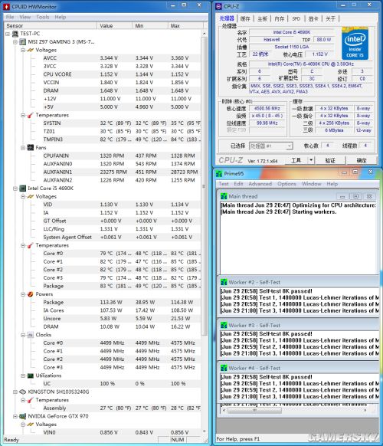Click the Prime95 horizontal scrollbar thumb

(x=254, y=410)
